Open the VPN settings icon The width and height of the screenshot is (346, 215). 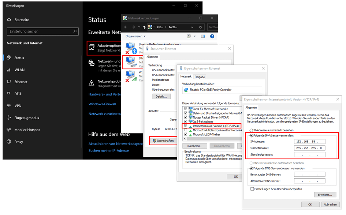click(9, 106)
